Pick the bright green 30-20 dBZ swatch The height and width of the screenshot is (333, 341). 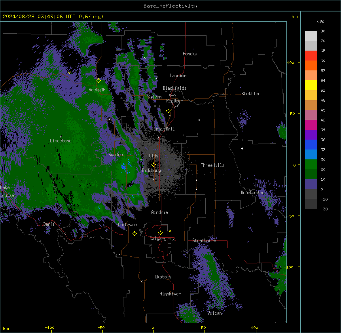pos(311,165)
